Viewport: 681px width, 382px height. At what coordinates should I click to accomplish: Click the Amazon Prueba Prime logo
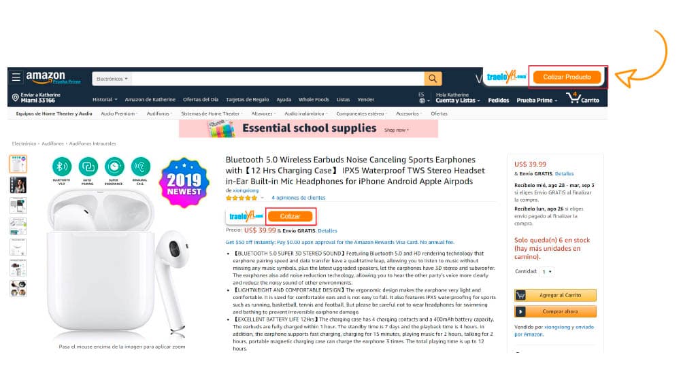tap(53, 77)
